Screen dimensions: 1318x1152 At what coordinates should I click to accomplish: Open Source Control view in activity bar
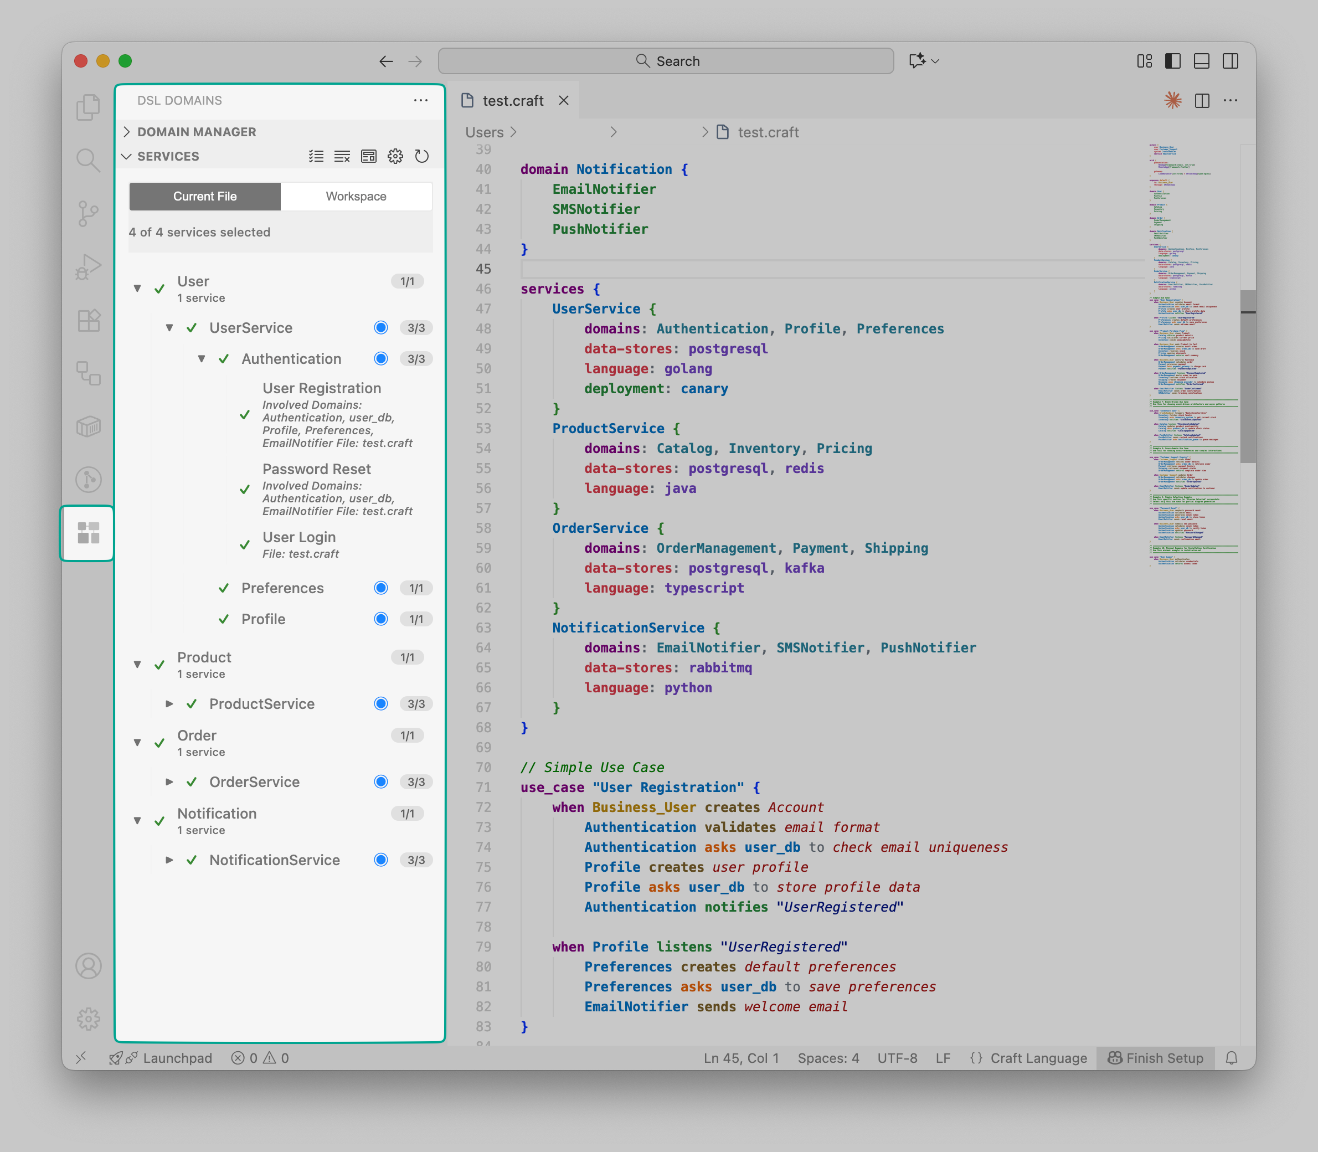coord(88,213)
